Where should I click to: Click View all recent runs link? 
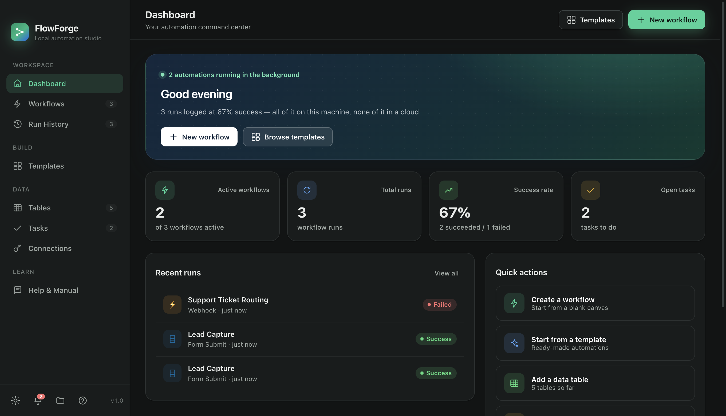click(447, 273)
